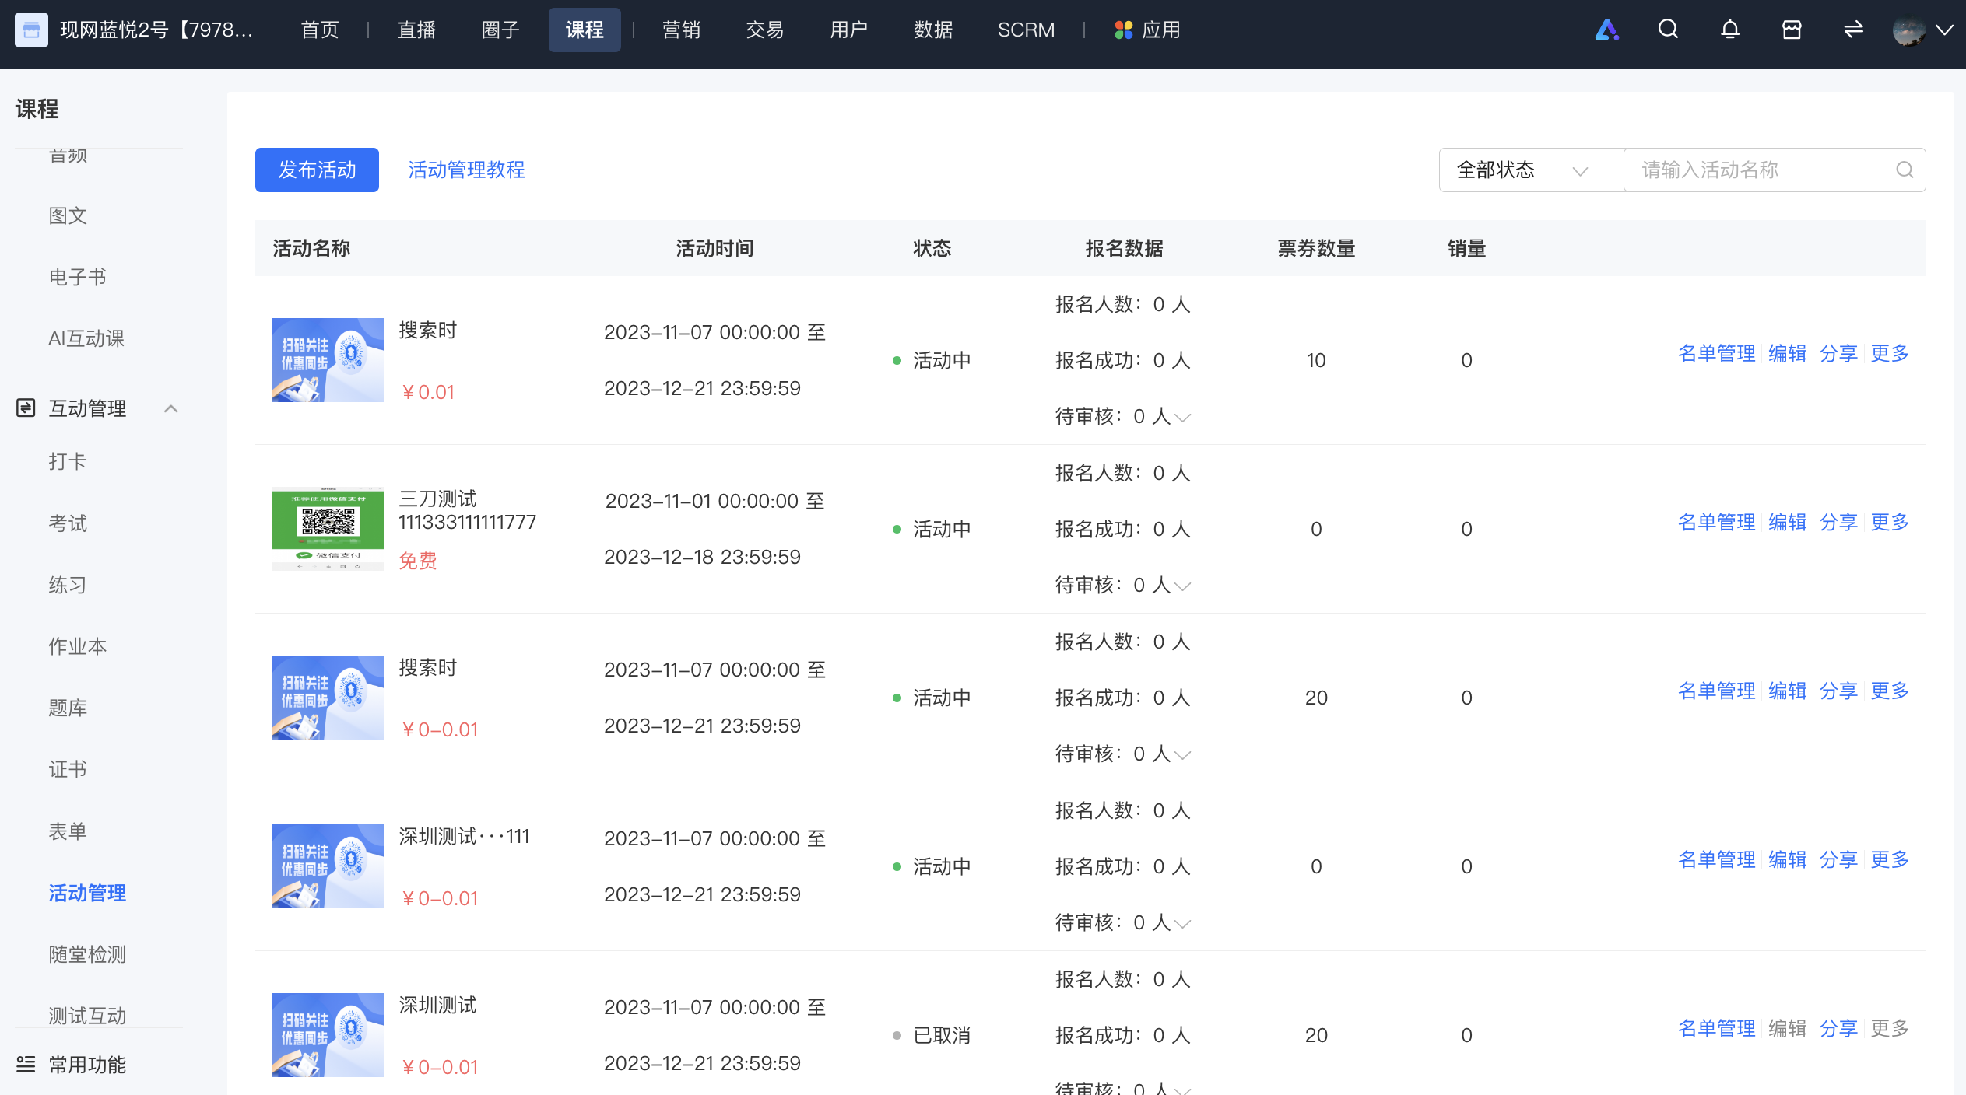Click the store logo icon beside shop name
The width and height of the screenshot is (1966, 1095).
pos(31,30)
